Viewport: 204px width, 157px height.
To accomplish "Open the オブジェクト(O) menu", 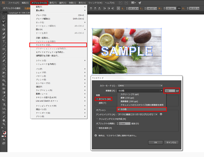I will coord(39,3).
